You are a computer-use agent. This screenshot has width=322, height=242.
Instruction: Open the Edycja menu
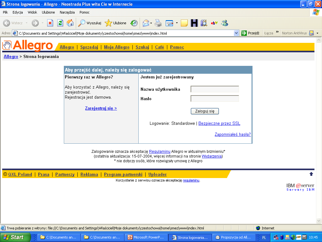pyautogui.click(x=18, y=12)
